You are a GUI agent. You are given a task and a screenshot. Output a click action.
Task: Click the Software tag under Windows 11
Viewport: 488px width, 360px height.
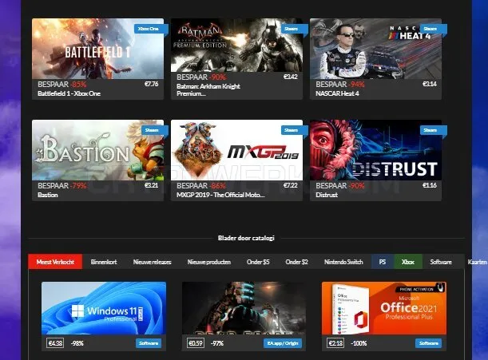coord(149,343)
